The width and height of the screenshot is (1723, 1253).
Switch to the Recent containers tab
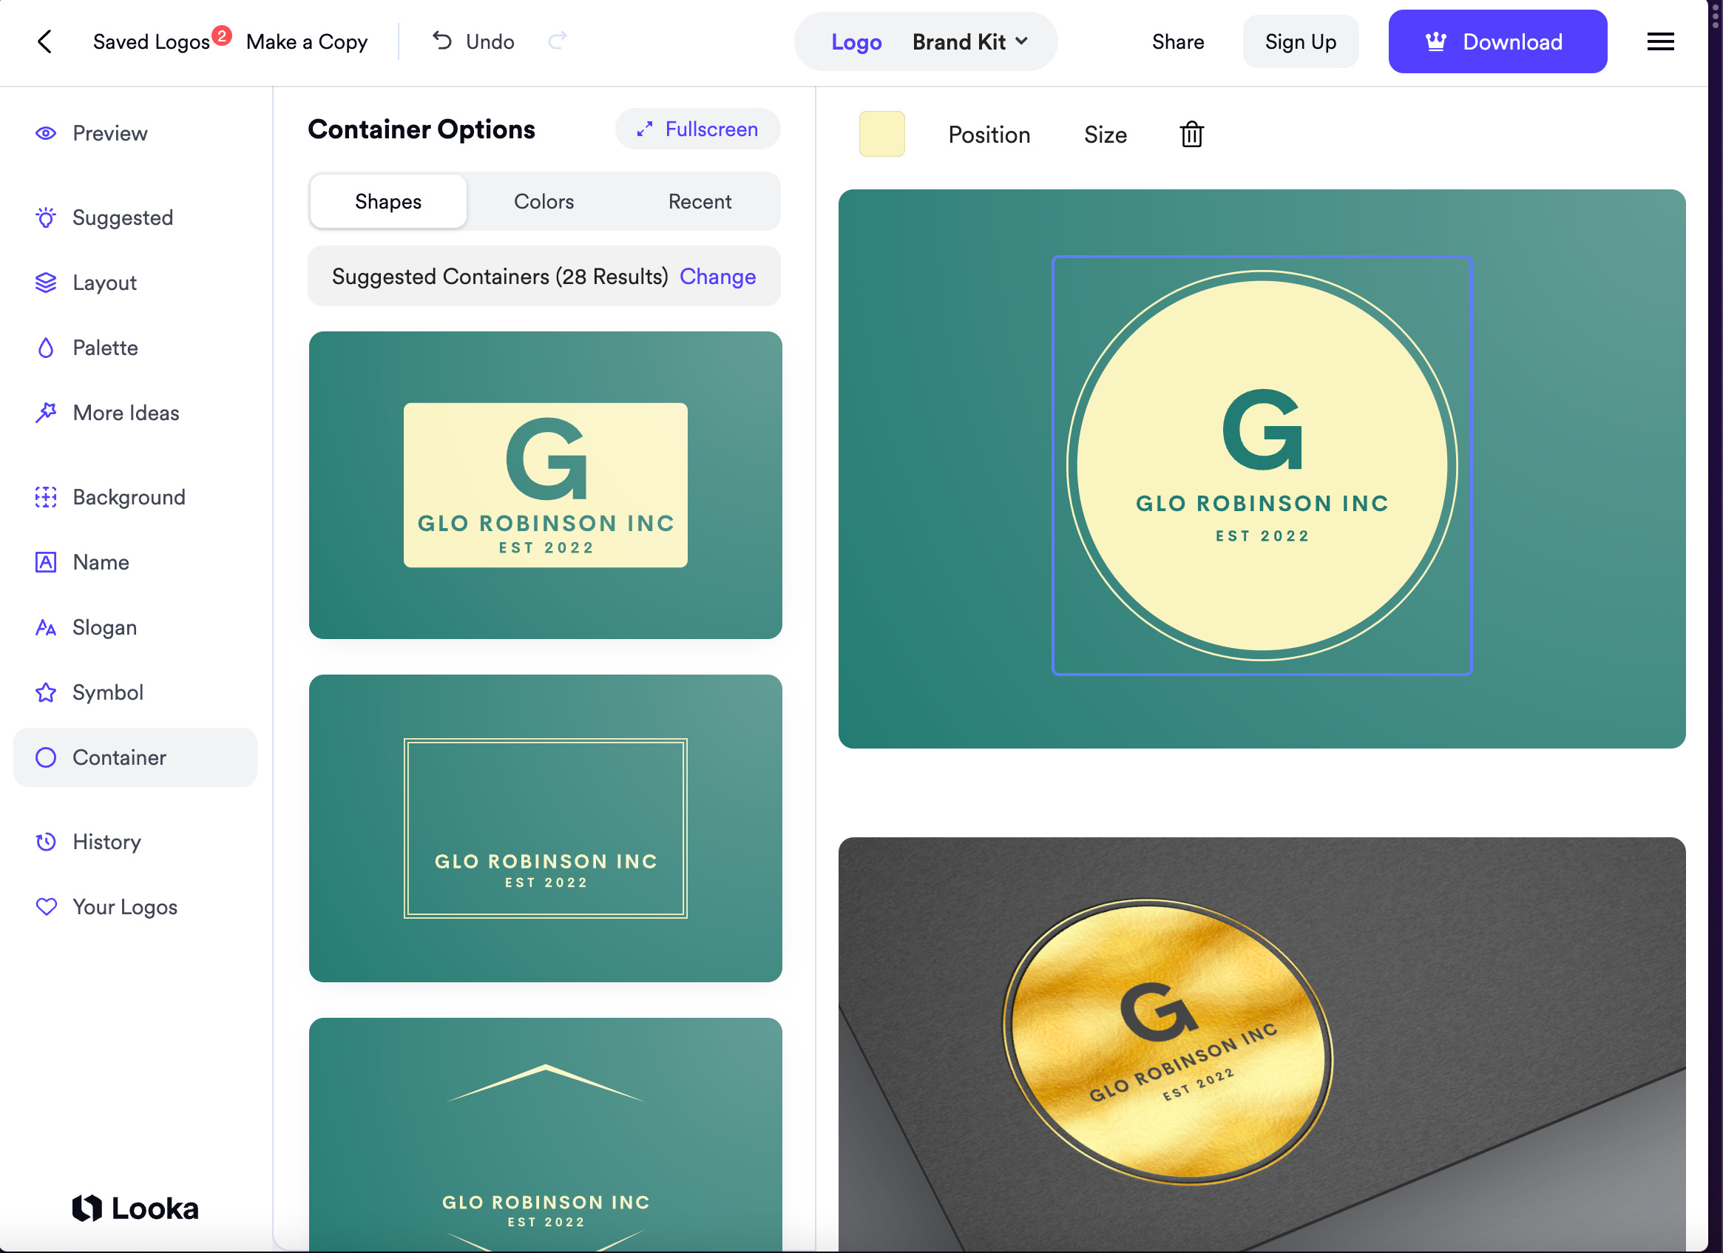pos(699,201)
